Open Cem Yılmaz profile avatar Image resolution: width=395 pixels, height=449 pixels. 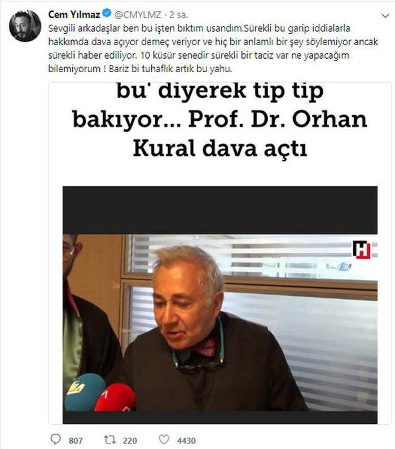click(x=25, y=26)
